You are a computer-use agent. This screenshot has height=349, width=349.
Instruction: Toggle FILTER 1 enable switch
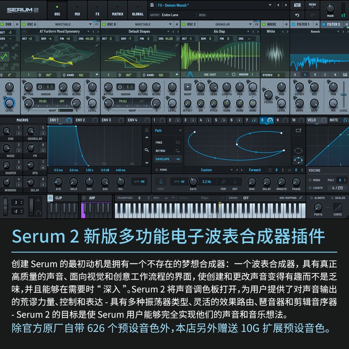[x=293, y=24]
